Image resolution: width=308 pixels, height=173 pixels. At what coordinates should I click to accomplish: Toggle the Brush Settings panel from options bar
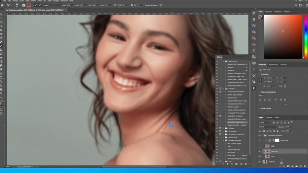24,5
